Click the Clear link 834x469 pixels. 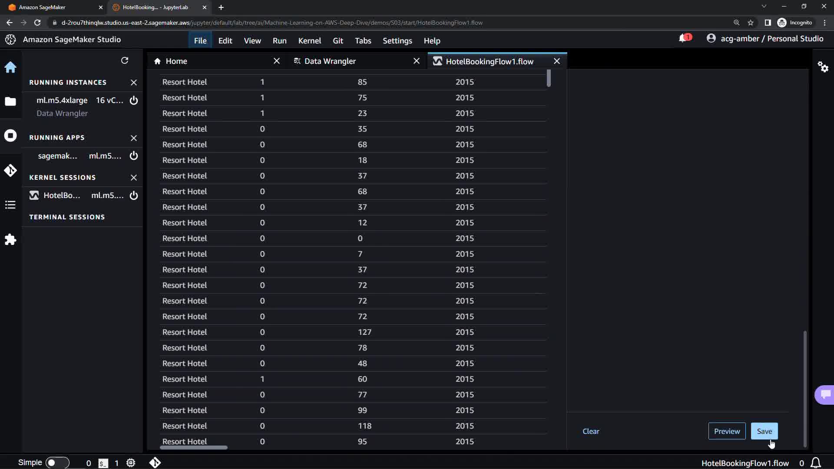tap(591, 431)
